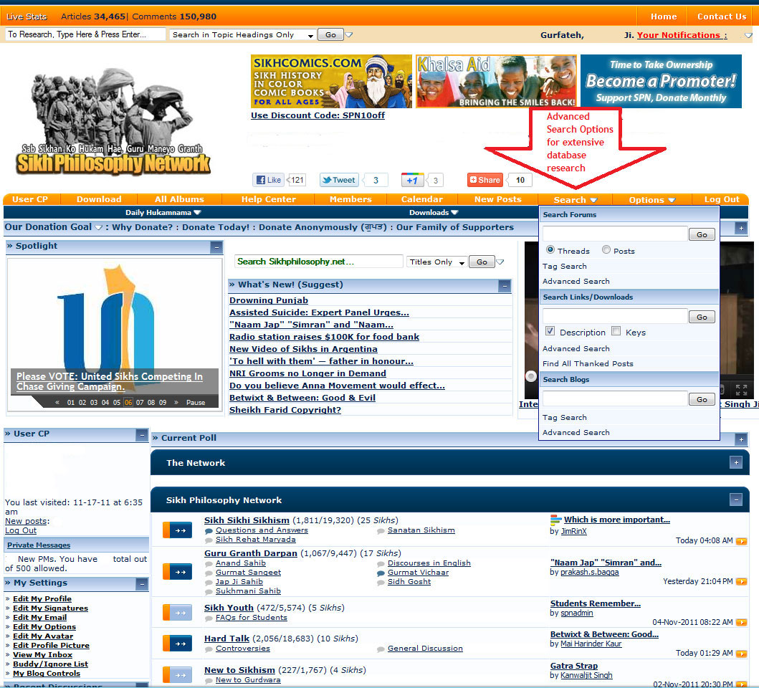Expand Our Donation Goal arrow
759x688 pixels.
(99, 228)
